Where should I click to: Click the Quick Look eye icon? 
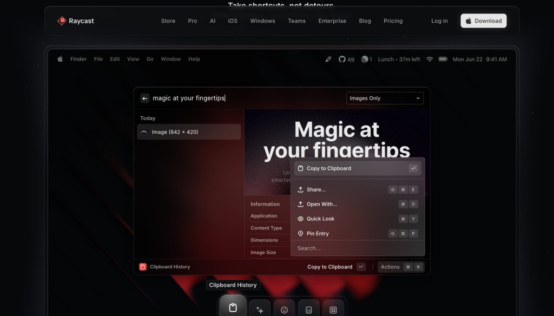tap(300, 219)
